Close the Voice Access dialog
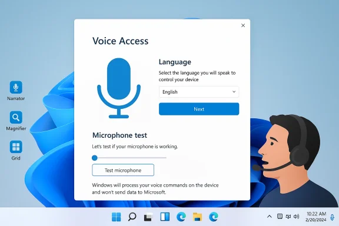The width and height of the screenshot is (339, 226). [243, 25]
